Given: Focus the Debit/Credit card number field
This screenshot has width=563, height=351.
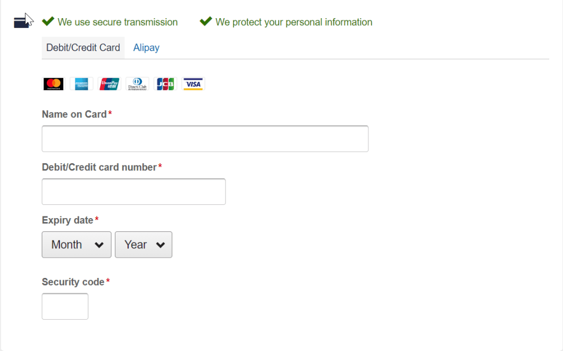Looking at the screenshot, I should (x=134, y=192).
